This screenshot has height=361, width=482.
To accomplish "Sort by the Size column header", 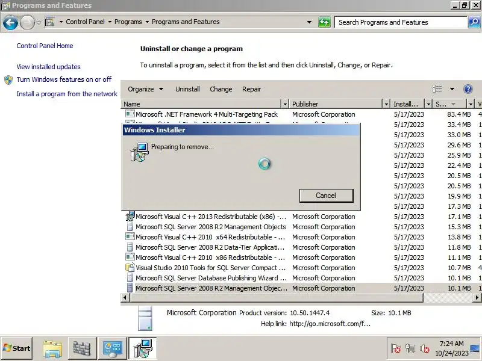I will click(x=449, y=104).
